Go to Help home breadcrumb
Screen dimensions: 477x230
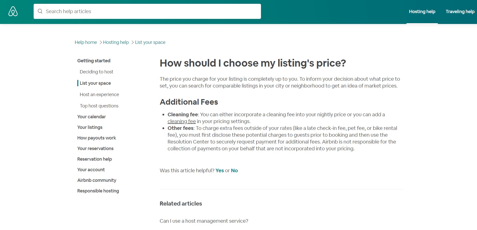click(x=86, y=42)
